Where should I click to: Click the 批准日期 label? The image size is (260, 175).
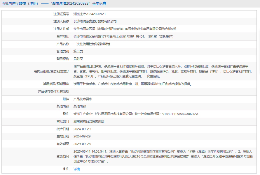click(63, 129)
